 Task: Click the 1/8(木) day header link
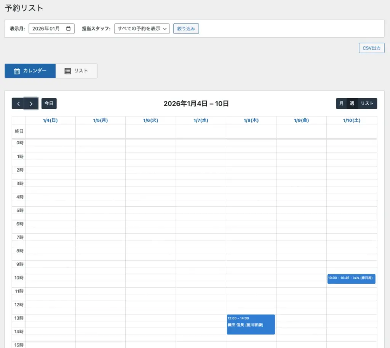tap(251, 120)
